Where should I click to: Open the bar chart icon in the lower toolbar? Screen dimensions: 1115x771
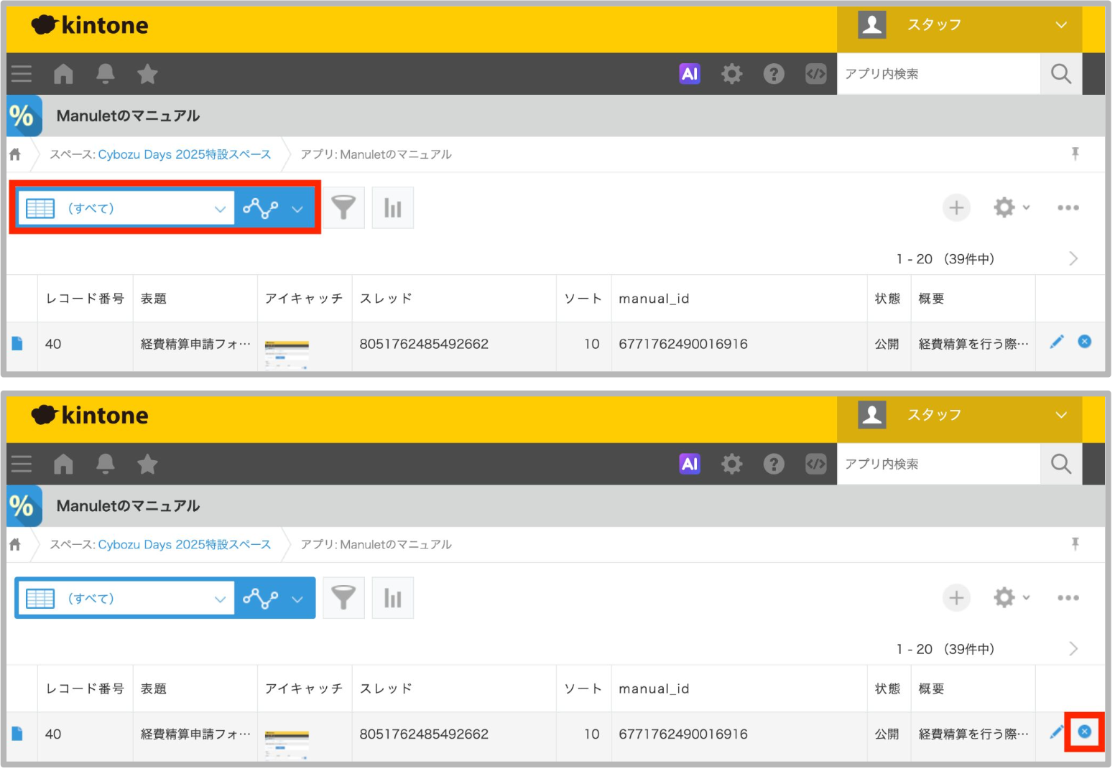tap(392, 598)
